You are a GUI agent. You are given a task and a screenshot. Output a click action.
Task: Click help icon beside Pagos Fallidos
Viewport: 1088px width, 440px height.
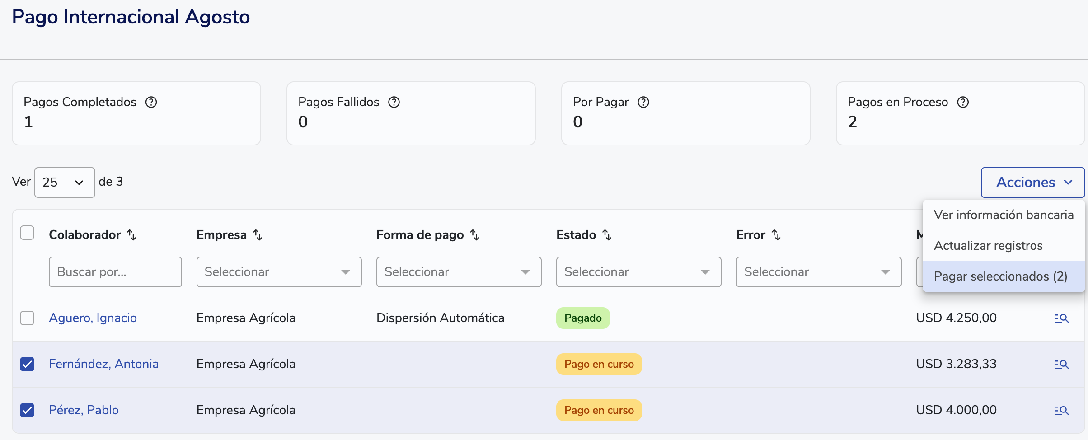click(394, 102)
